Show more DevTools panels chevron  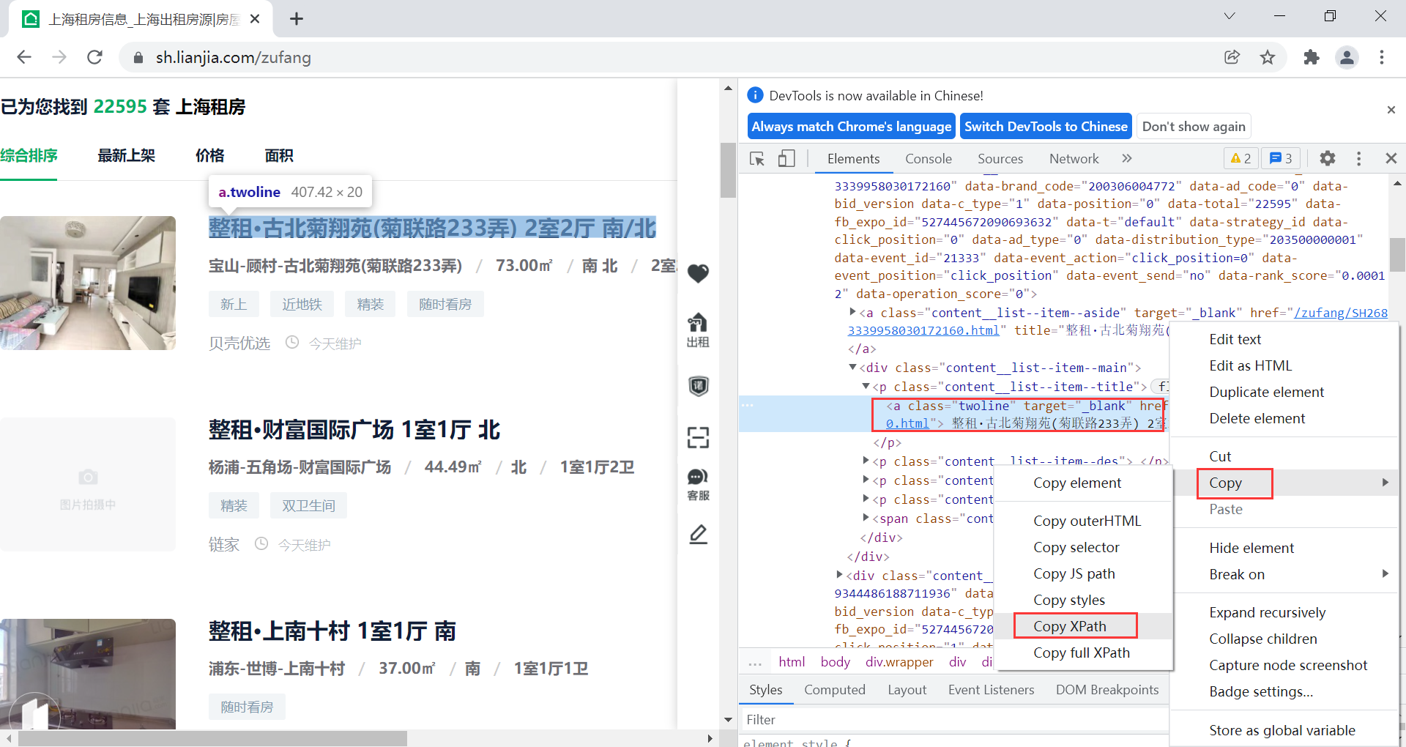pos(1127,158)
